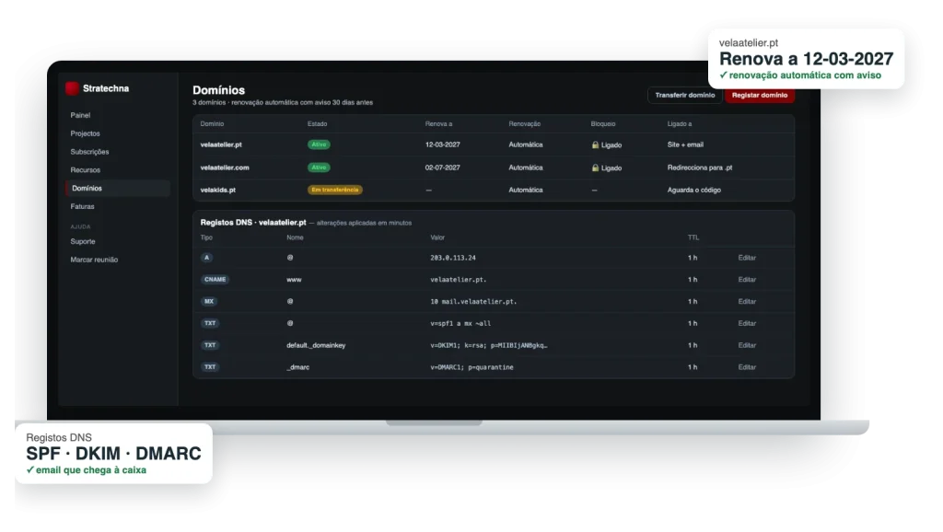Click the Registos DNS section heading

253,223
